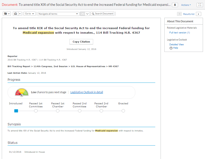Open the Detailed View link
The height and width of the screenshot is (159, 205).
pos(176,45)
